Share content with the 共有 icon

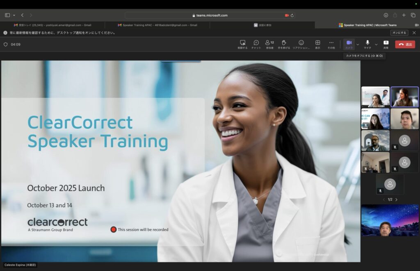(386, 43)
